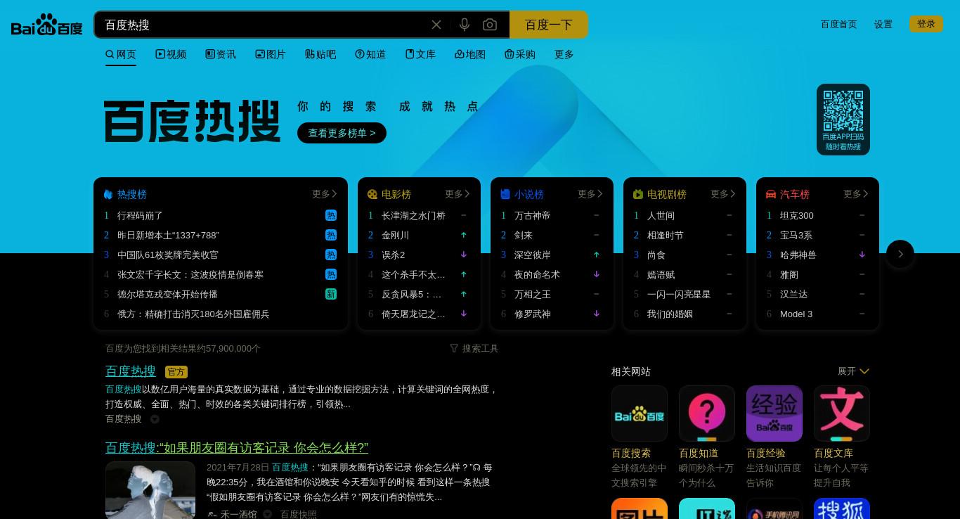The image size is (960, 519).
Task: Open 百度首页 link
Action: tap(839, 24)
